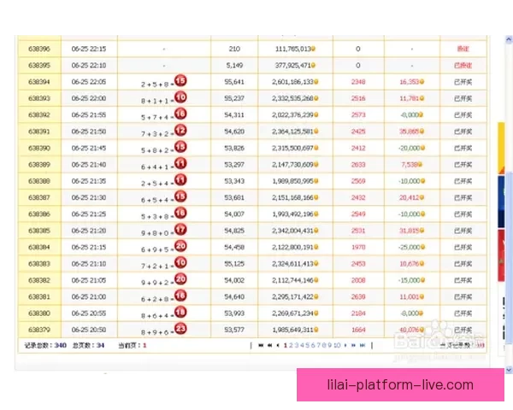Click the formula 9 + 8 + 0 = in row 638385
Image resolution: width=513 pixels, height=410 pixels.
pyautogui.click(x=157, y=233)
